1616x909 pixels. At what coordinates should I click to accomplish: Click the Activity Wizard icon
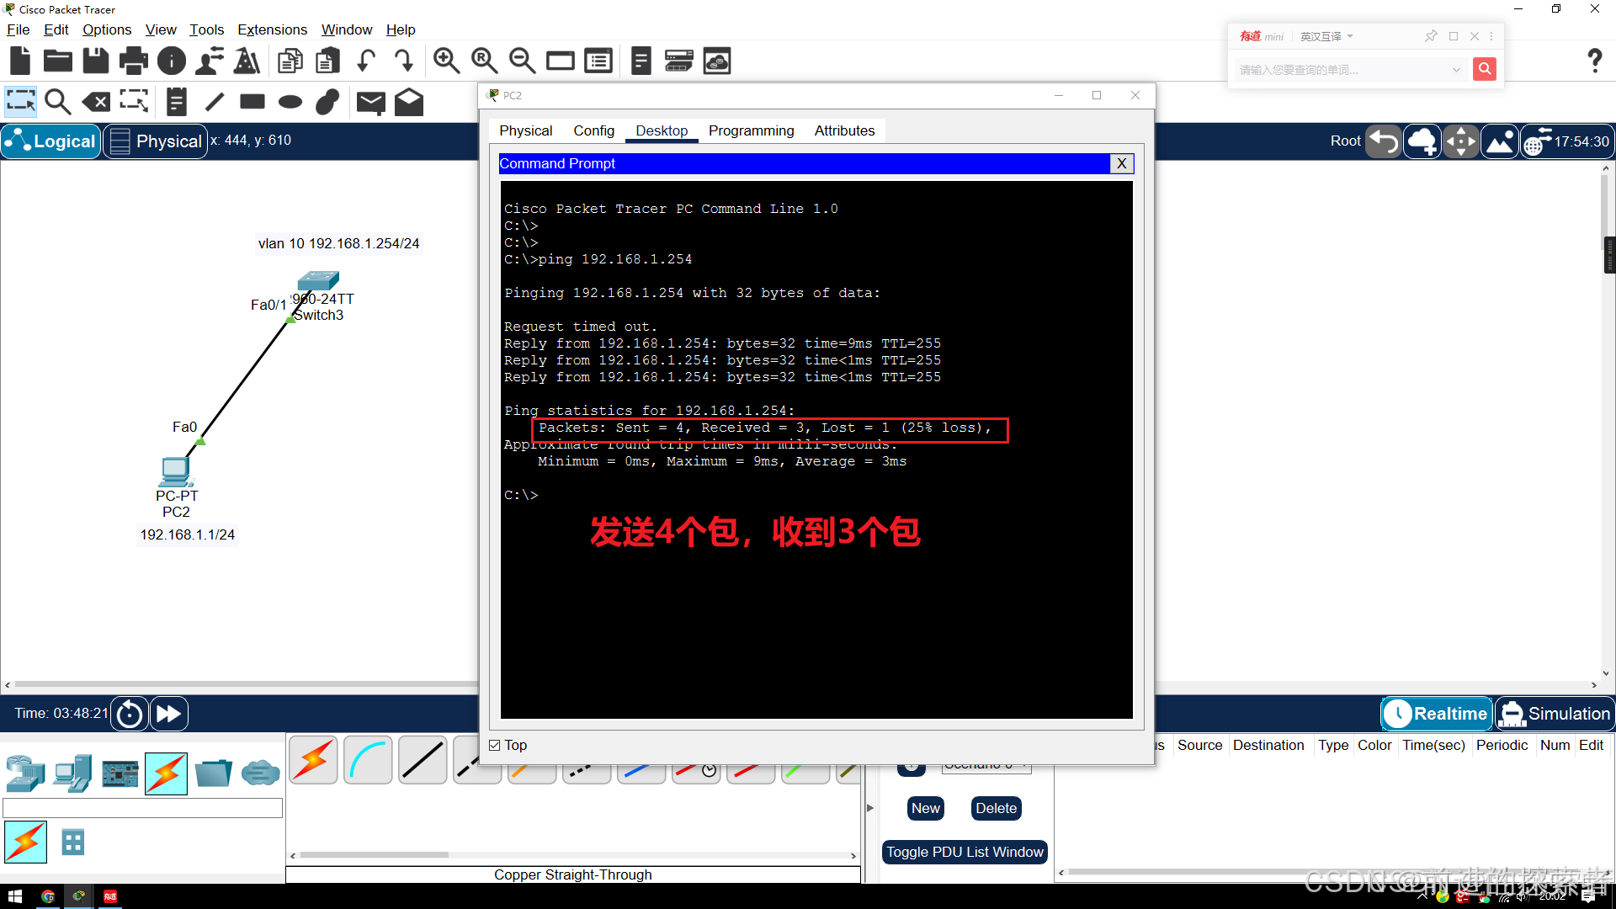(247, 61)
